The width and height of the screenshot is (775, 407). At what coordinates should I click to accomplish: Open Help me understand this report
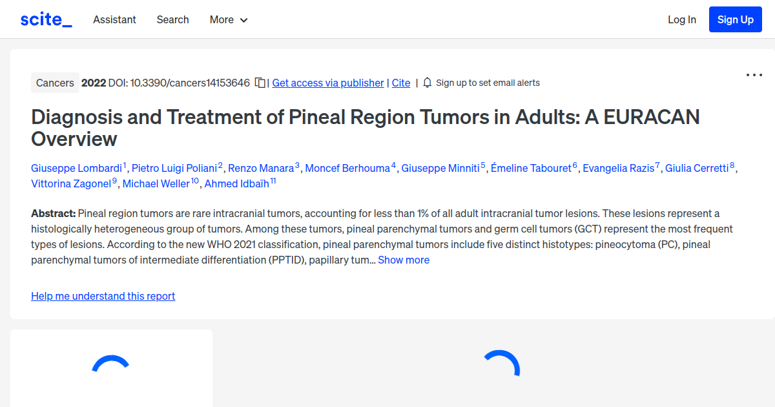pyautogui.click(x=103, y=296)
